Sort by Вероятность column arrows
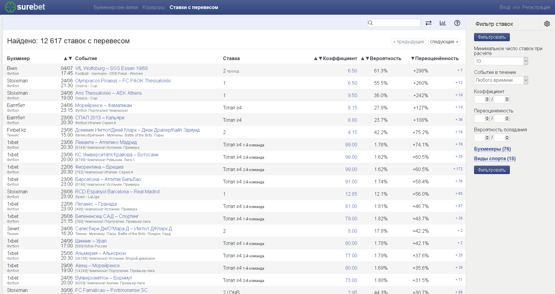The width and height of the screenshot is (555, 294). tap(365, 58)
